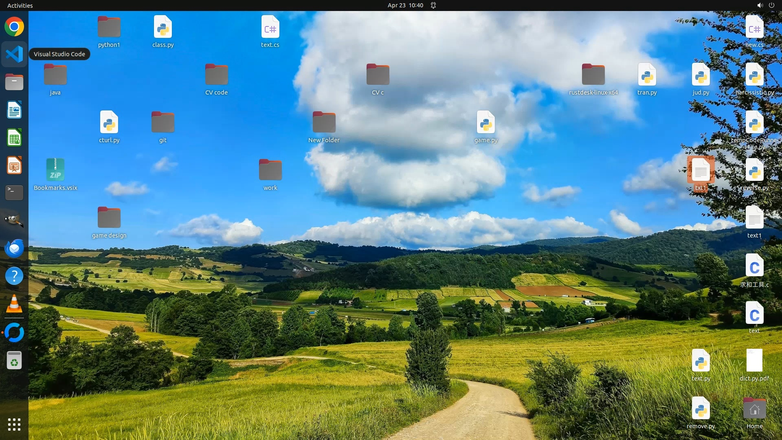Click the Activities button
The height and width of the screenshot is (440, 782).
click(20, 5)
